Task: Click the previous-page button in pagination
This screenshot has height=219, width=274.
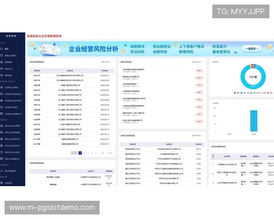Action: pos(74,153)
